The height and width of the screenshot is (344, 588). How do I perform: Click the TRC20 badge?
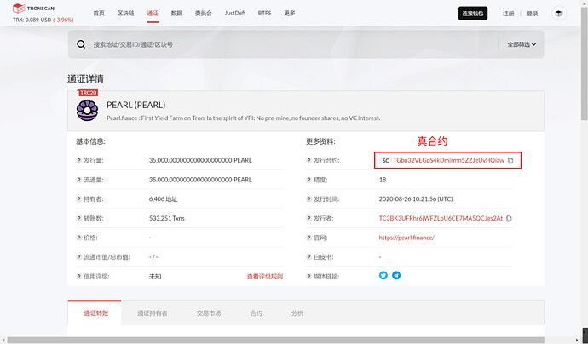89,93
